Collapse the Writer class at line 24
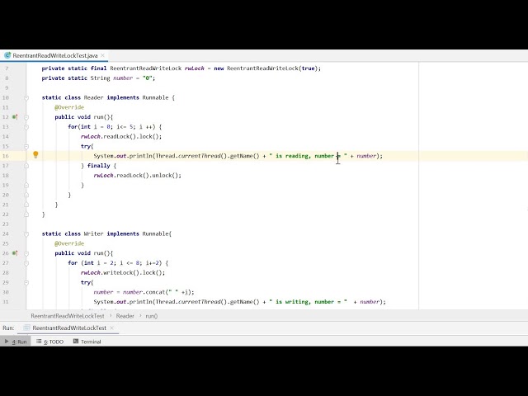 click(26, 233)
